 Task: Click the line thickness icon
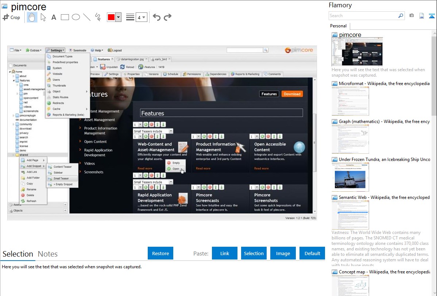pyautogui.click(x=130, y=17)
